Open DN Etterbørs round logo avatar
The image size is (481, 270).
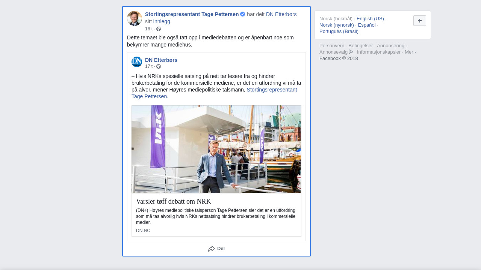point(137,62)
